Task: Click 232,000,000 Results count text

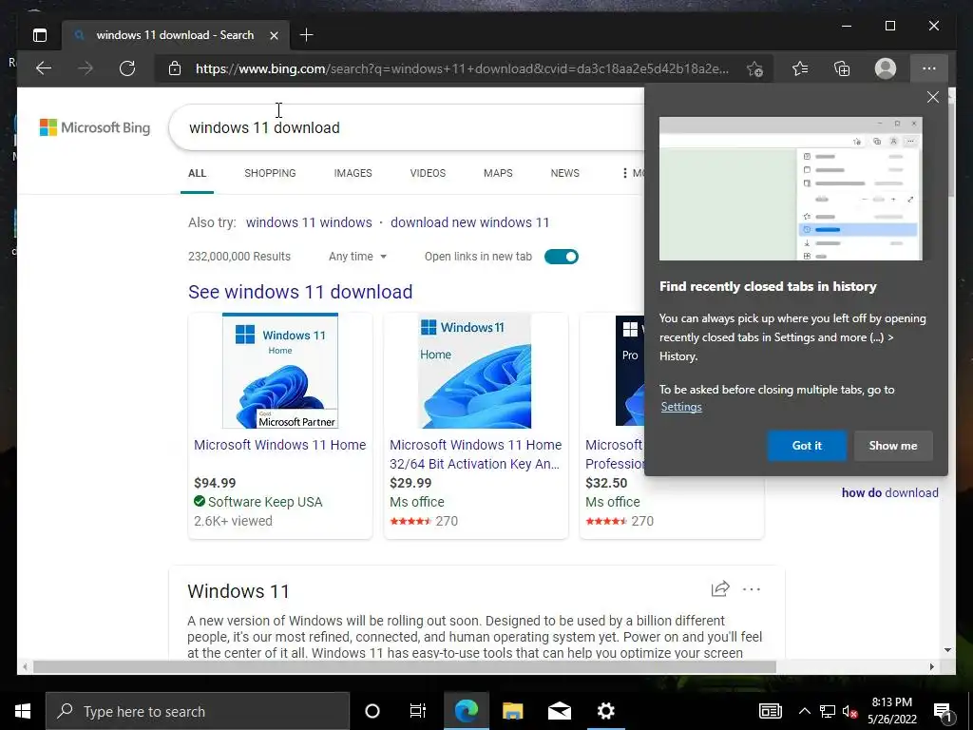Action: tap(239, 257)
